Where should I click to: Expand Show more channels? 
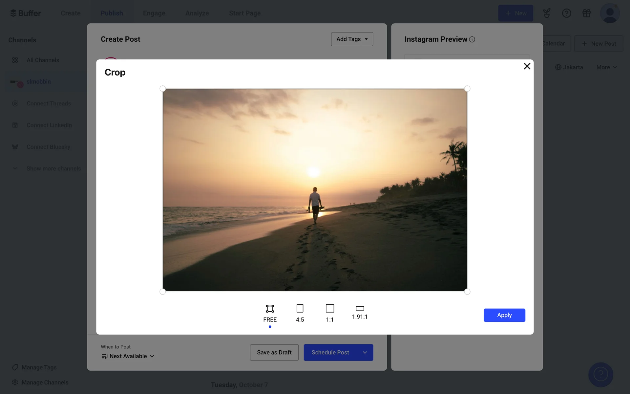(x=53, y=168)
